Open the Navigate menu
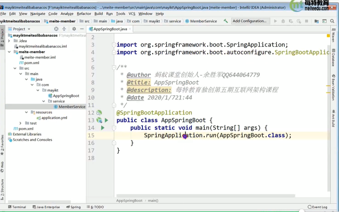The image size is (339, 212). 38,14
